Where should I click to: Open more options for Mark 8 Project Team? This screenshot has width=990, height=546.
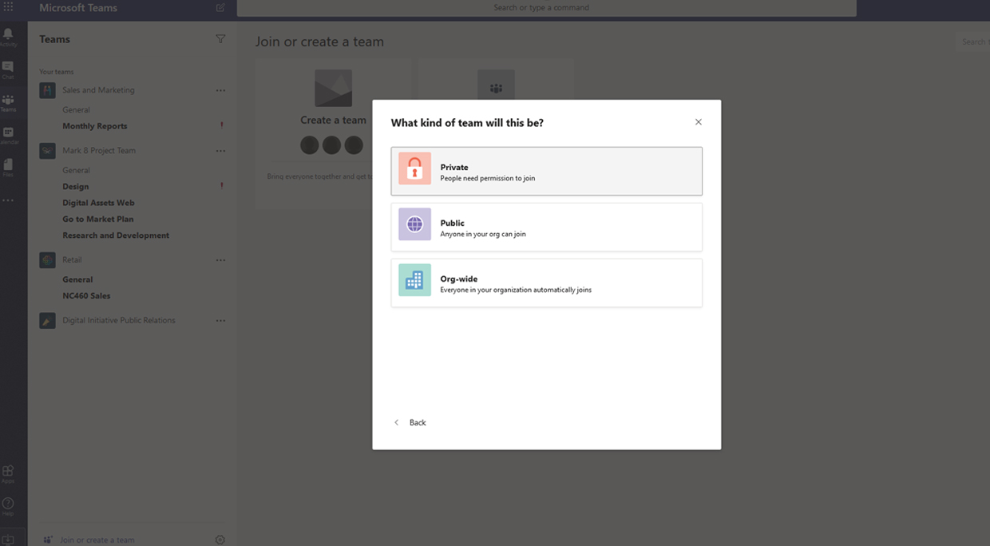click(220, 151)
